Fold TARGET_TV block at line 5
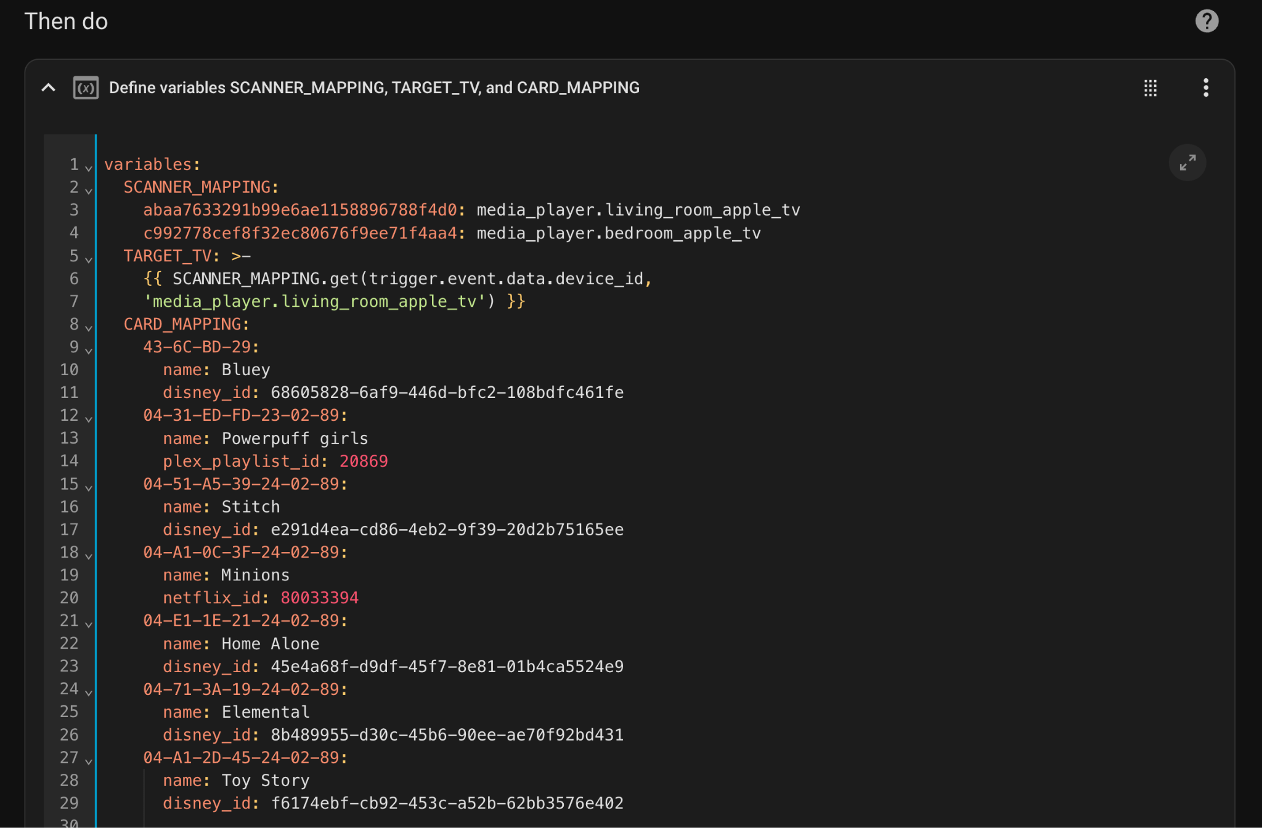The width and height of the screenshot is (1262, 828). click(89, 259)
